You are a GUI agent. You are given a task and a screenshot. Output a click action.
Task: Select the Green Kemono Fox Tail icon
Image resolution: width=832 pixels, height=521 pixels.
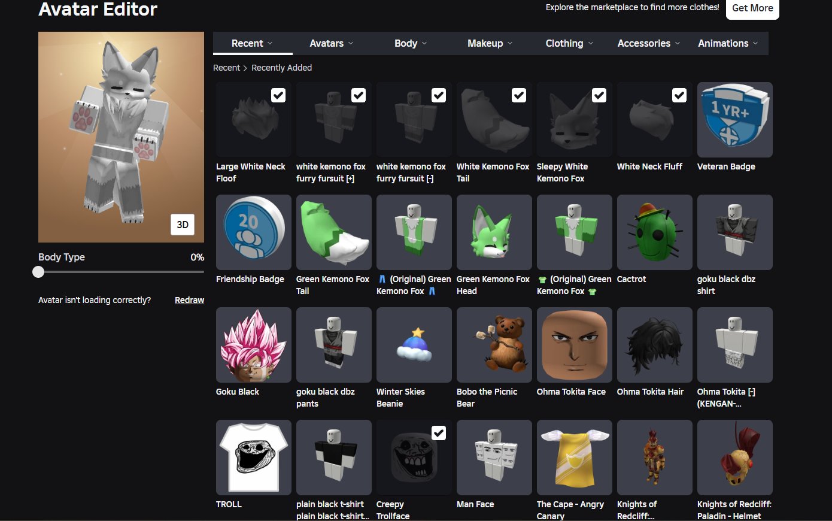click(333, 232)
